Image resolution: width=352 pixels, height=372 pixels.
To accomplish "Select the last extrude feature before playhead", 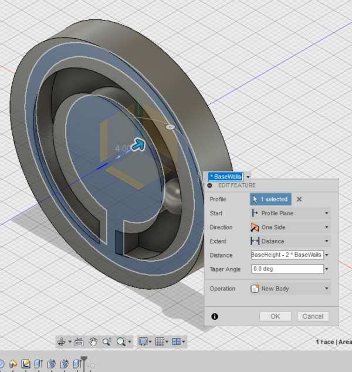I will pos(77,364).
